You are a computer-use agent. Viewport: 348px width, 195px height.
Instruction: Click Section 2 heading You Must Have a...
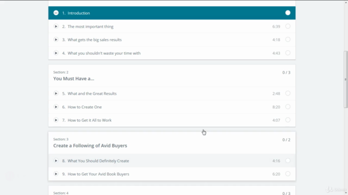[x=74, y=79]
